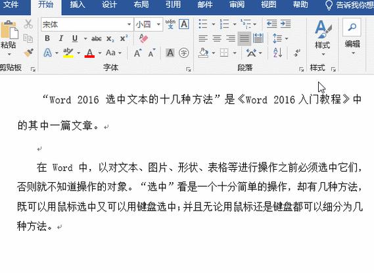Viewport: 374px width, 273px height.
Task: Open line spacing options
Action: (x=280, y=38)
